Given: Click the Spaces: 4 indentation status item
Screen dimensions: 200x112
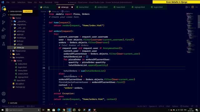Looking at the screenshot, I should click(153, 106).
